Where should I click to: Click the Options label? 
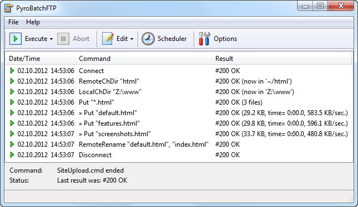click(225, 39)
